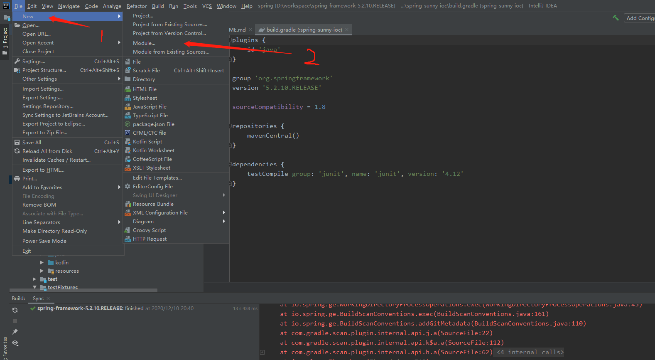Image resolution: width=655 pixels, height=360 pixels.
Task: Close the build.gradle tab
Action: pyautogui.click(x=347, y=30)
